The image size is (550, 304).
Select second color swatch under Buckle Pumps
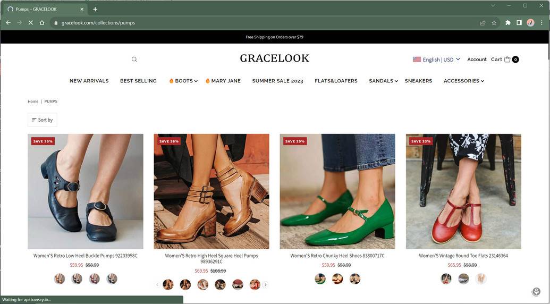tap(77, 278)
